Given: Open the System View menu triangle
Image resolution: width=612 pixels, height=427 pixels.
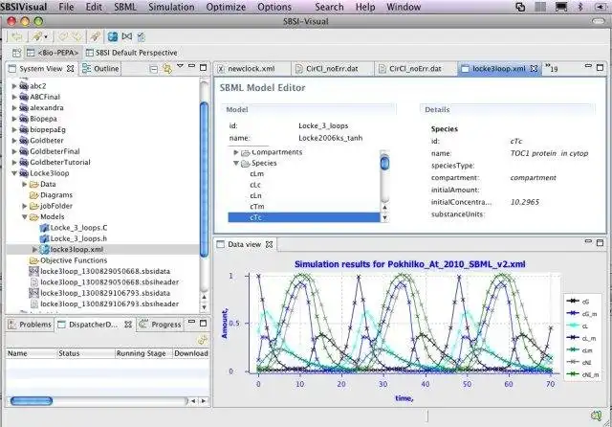Looking at the screenshot, I should point(180,66).
